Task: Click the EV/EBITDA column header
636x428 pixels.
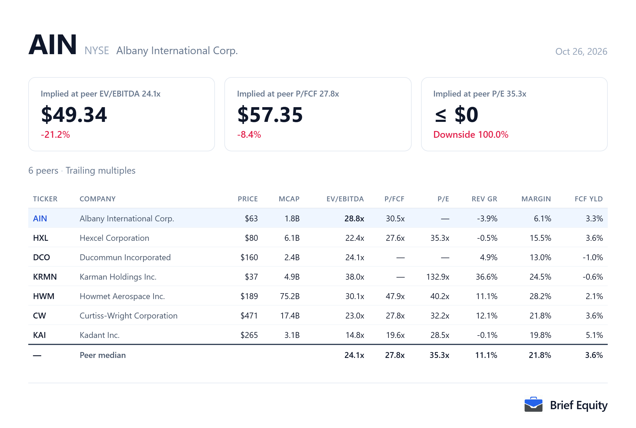Action: [345, 199]
